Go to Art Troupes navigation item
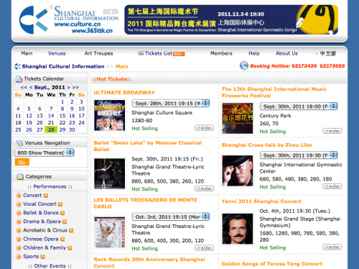 click(x=98, y=53)
